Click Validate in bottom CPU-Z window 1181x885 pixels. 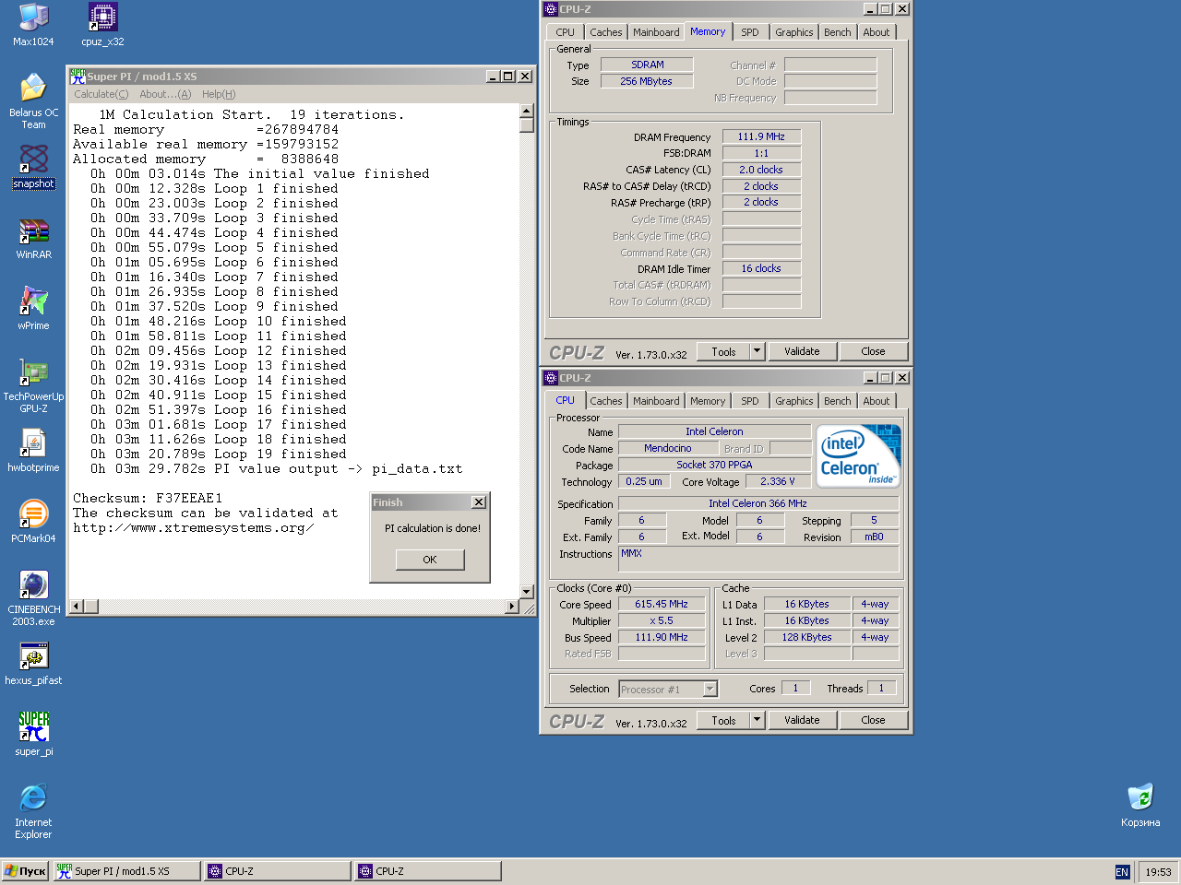tap(802, 720)
